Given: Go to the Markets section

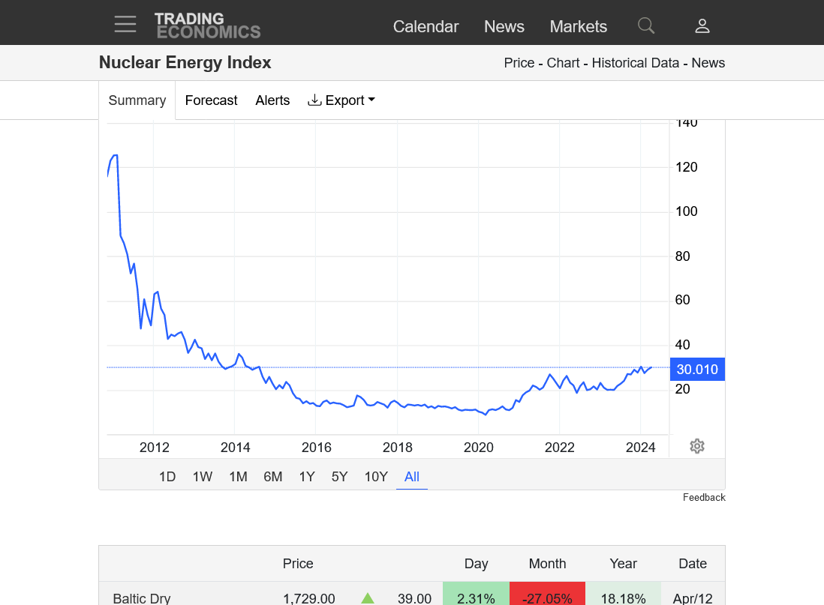Looking at the screenshot, I should point(578,26).
